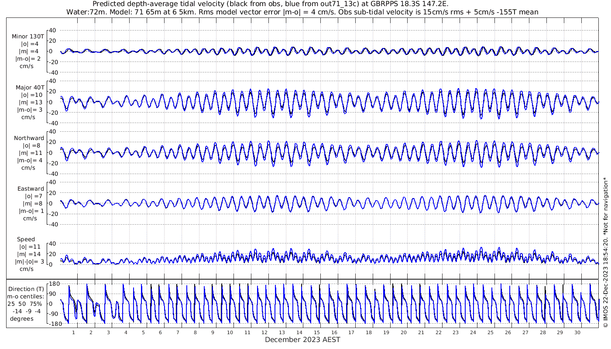
Task: Select the 'Direction (T)' panel label
Action: (x=27, y=289)
